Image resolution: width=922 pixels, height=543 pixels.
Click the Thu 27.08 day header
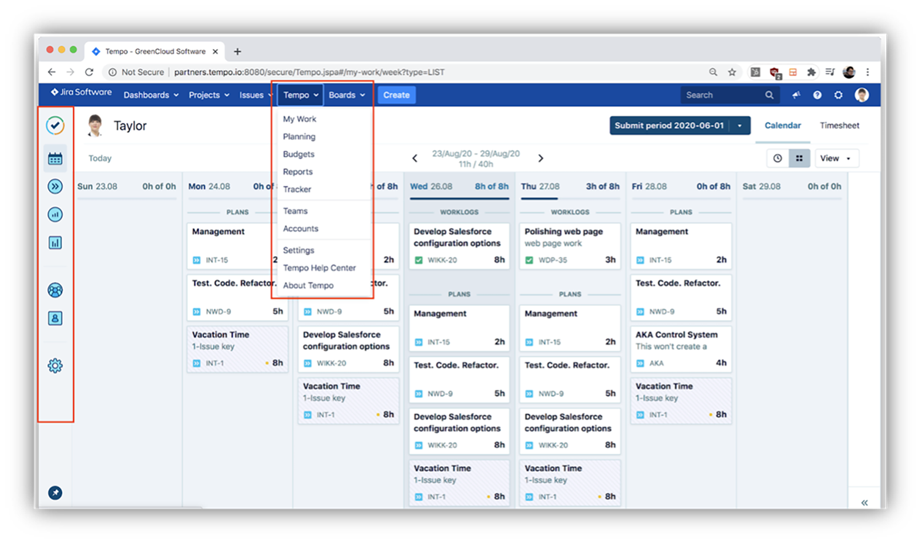(570, 186)
